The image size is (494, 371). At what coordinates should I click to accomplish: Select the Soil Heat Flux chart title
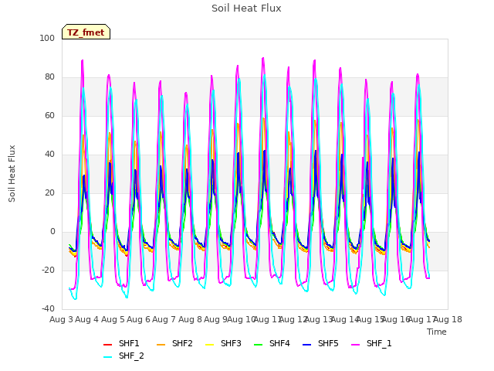pos(246,9)
